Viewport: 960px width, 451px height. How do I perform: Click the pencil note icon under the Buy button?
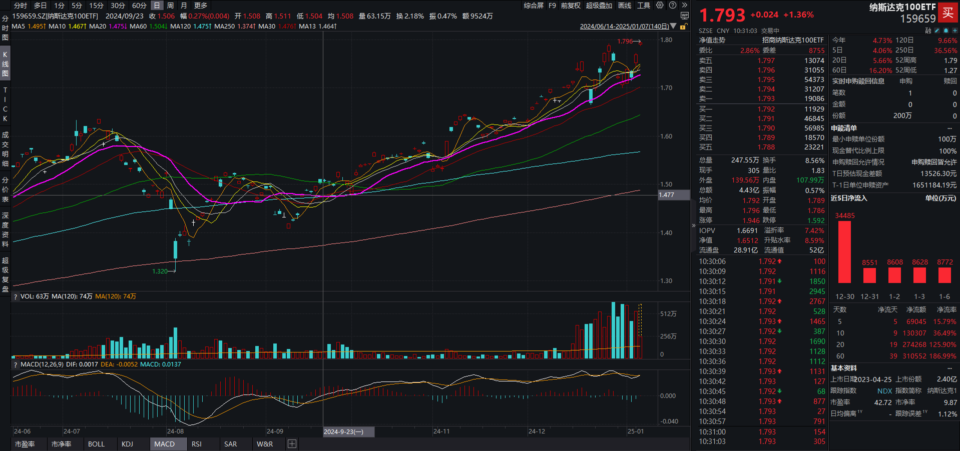tap(937, 30)
